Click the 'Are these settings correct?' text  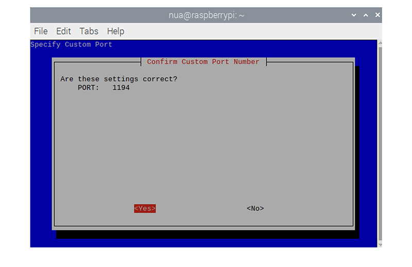[119, 79]
